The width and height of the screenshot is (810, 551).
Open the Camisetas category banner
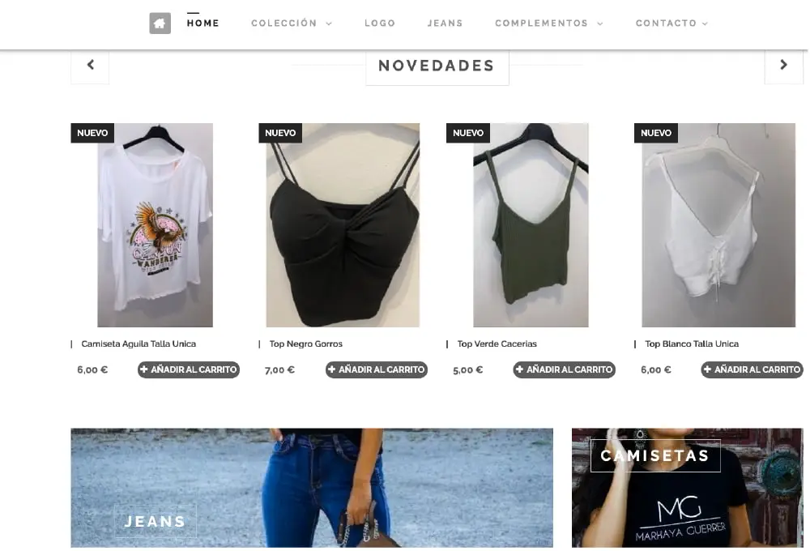[x=688, y=488]
